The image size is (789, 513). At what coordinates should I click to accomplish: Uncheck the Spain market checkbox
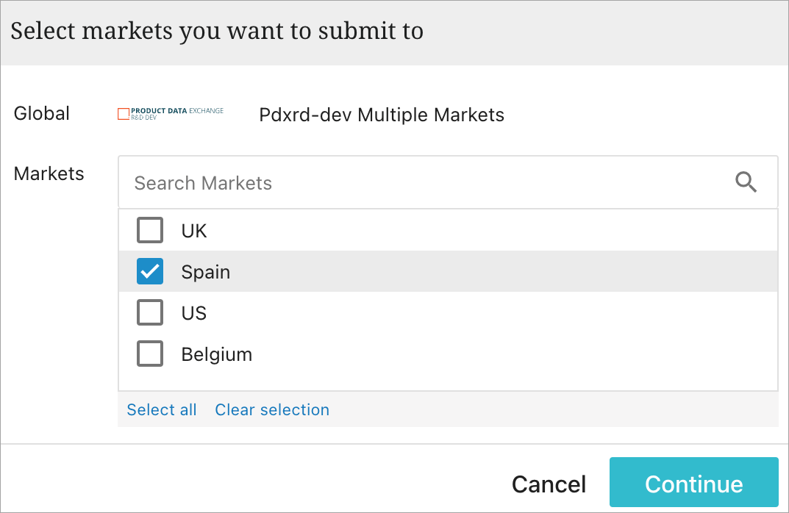[150, 272]
